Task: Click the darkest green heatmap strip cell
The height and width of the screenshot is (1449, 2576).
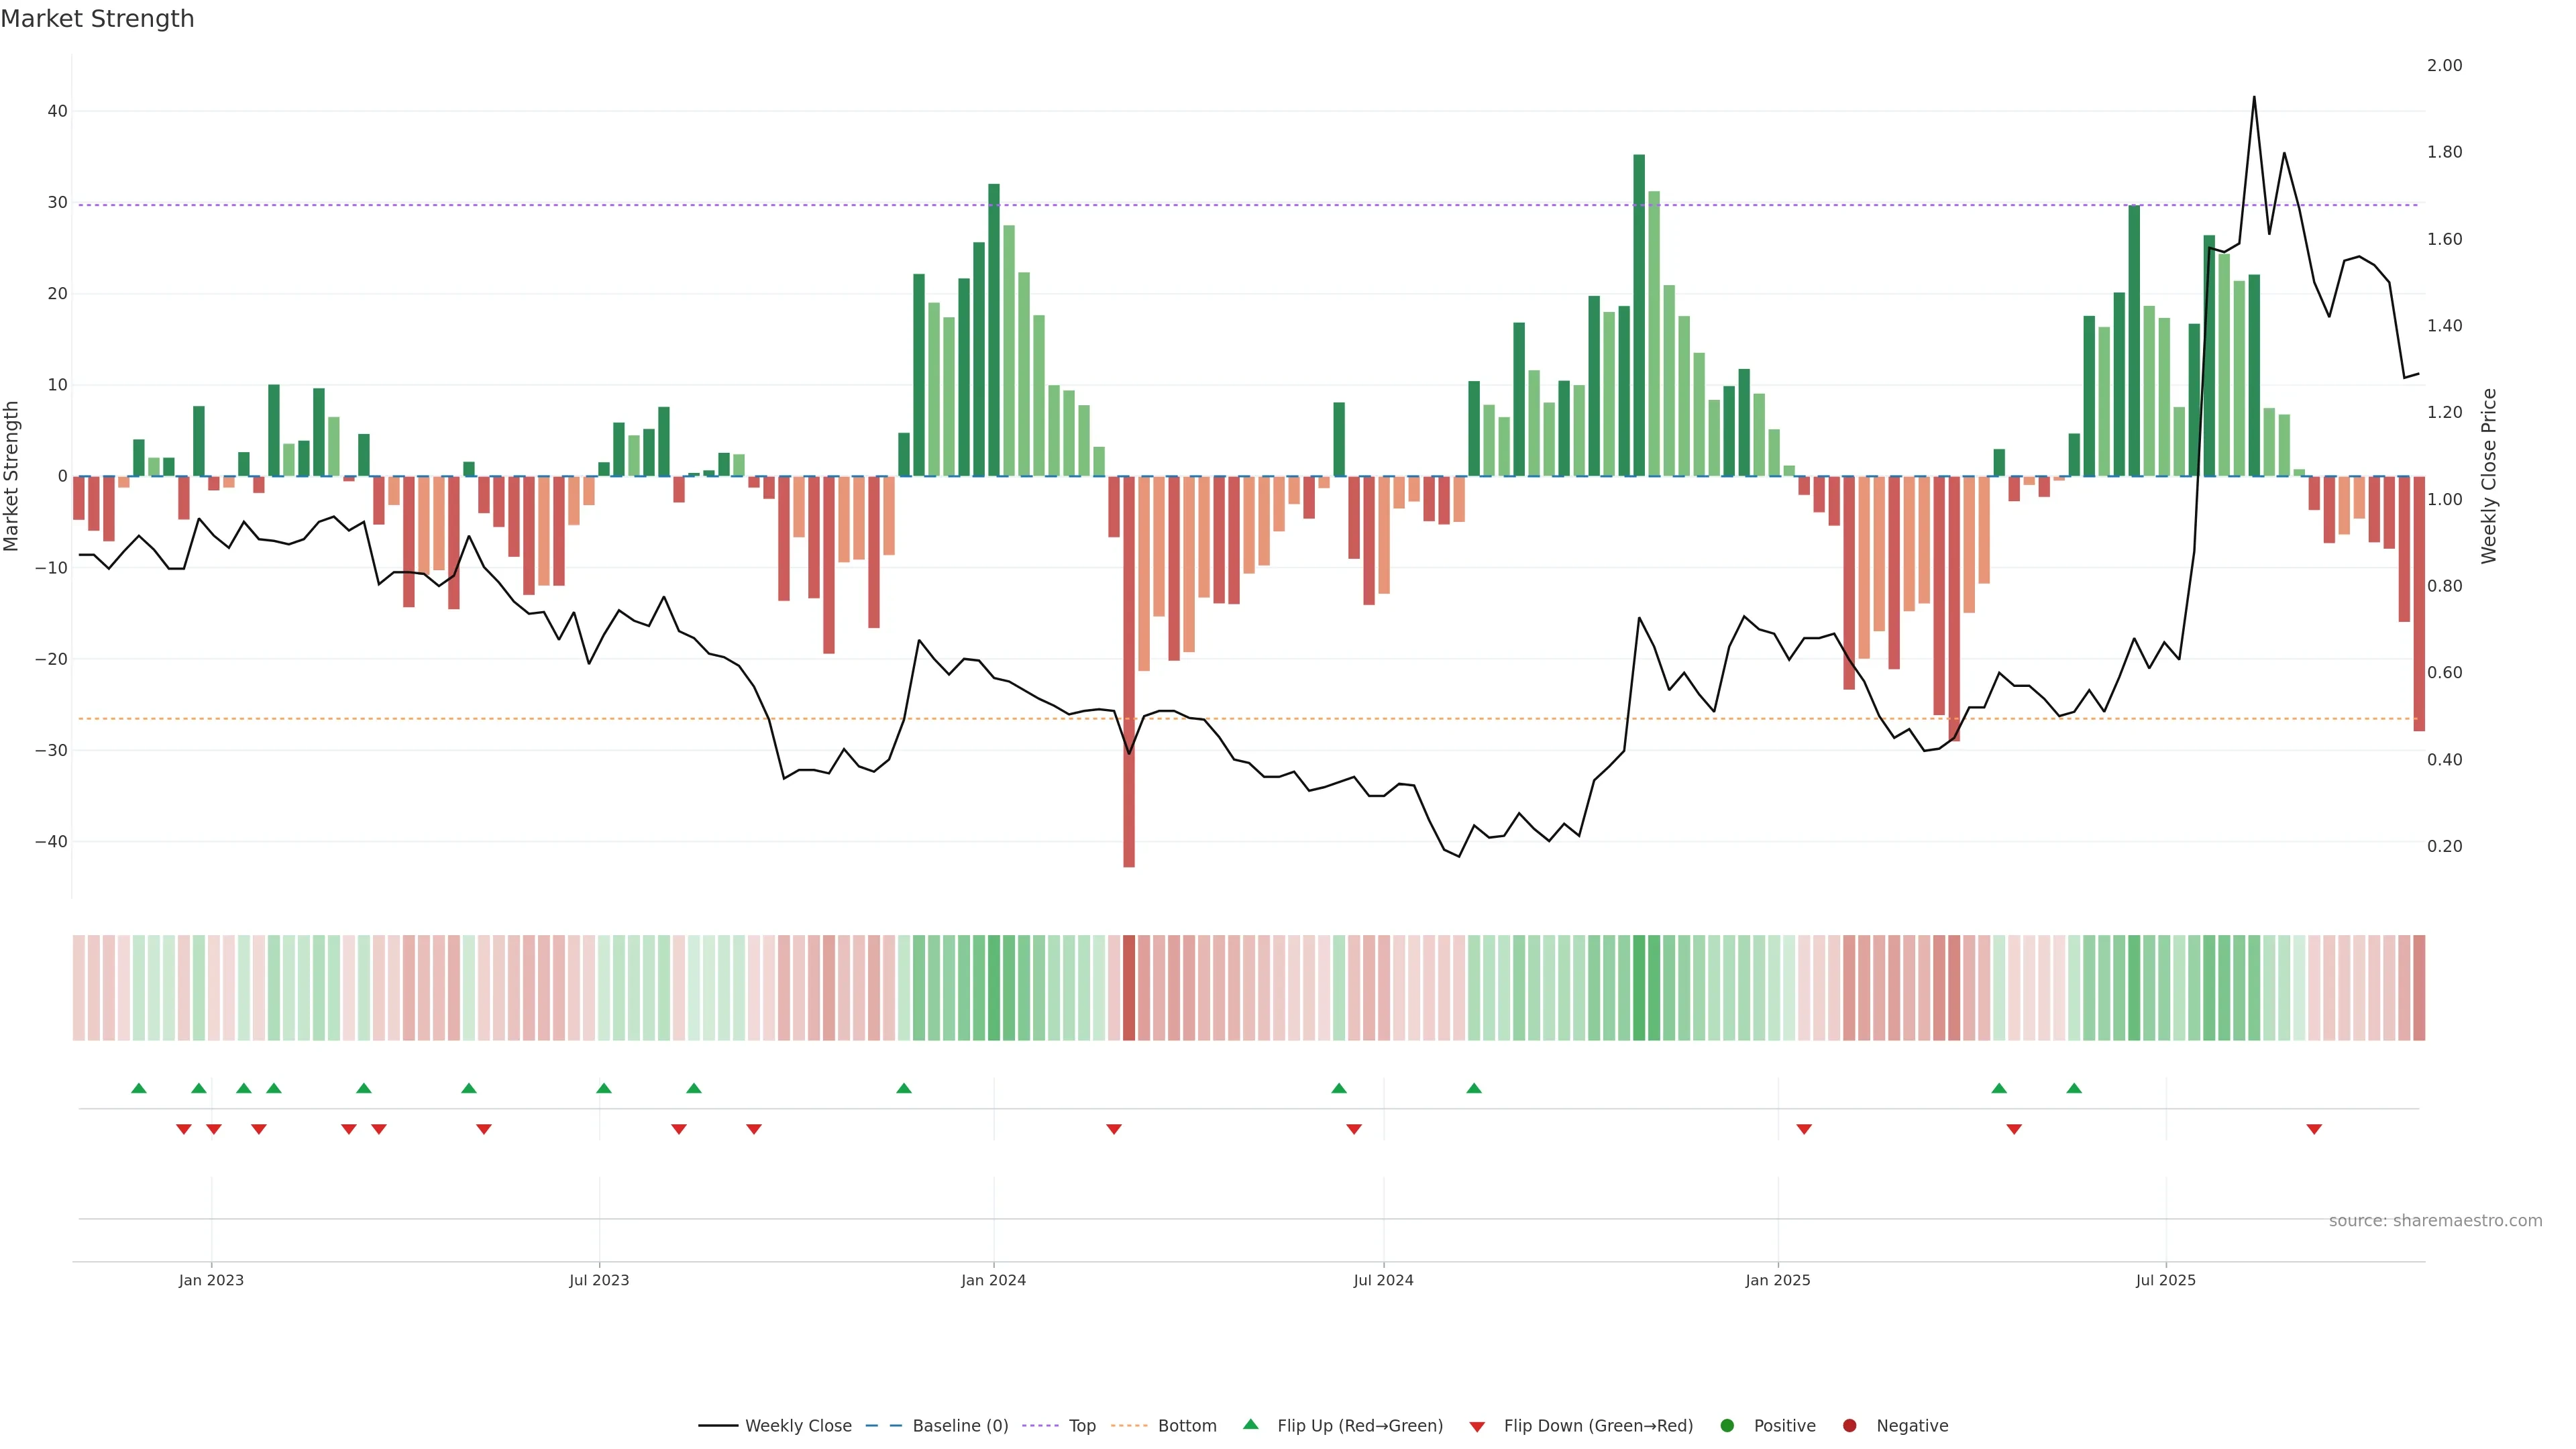Action: (x=1639, y=988)
